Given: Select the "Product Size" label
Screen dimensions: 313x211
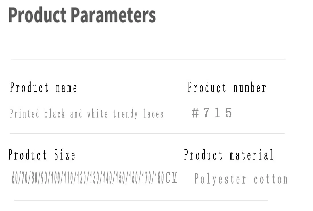Looking at the screenshot, I should tap(42, 155).
